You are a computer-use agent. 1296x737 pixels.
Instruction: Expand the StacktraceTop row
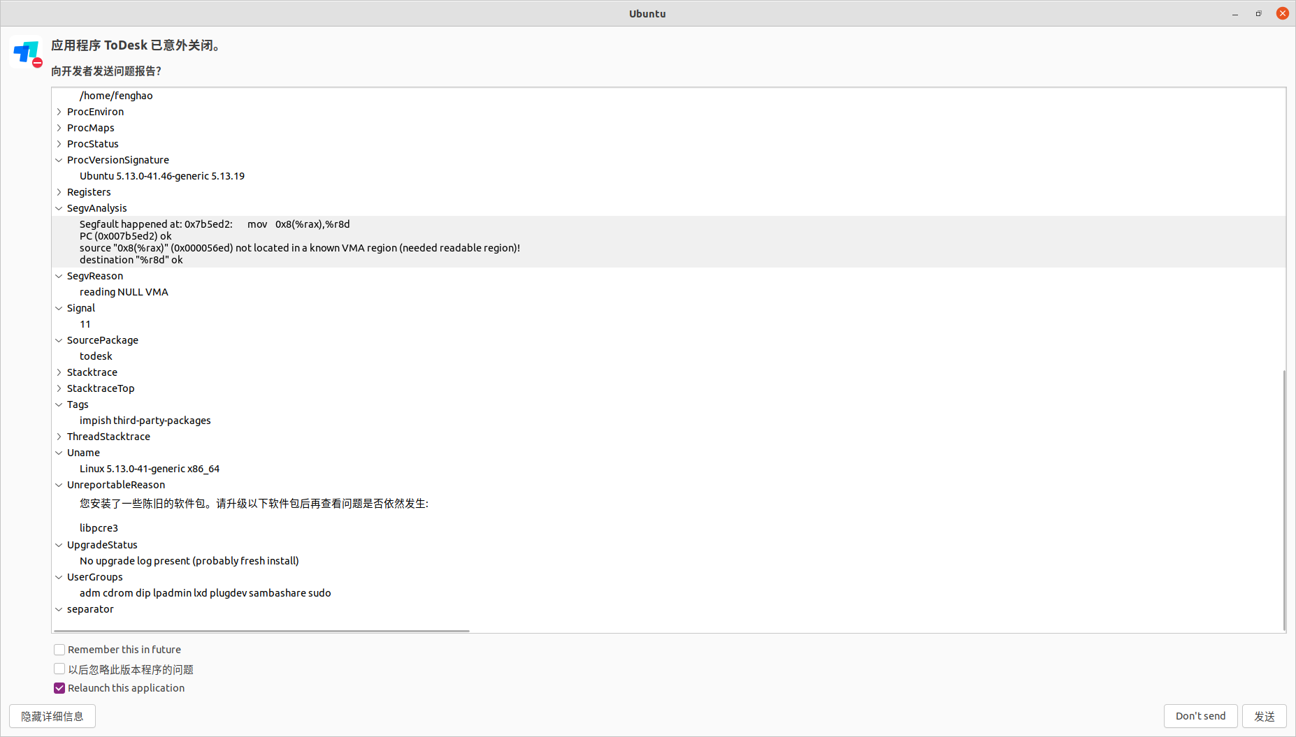[59, 388]
